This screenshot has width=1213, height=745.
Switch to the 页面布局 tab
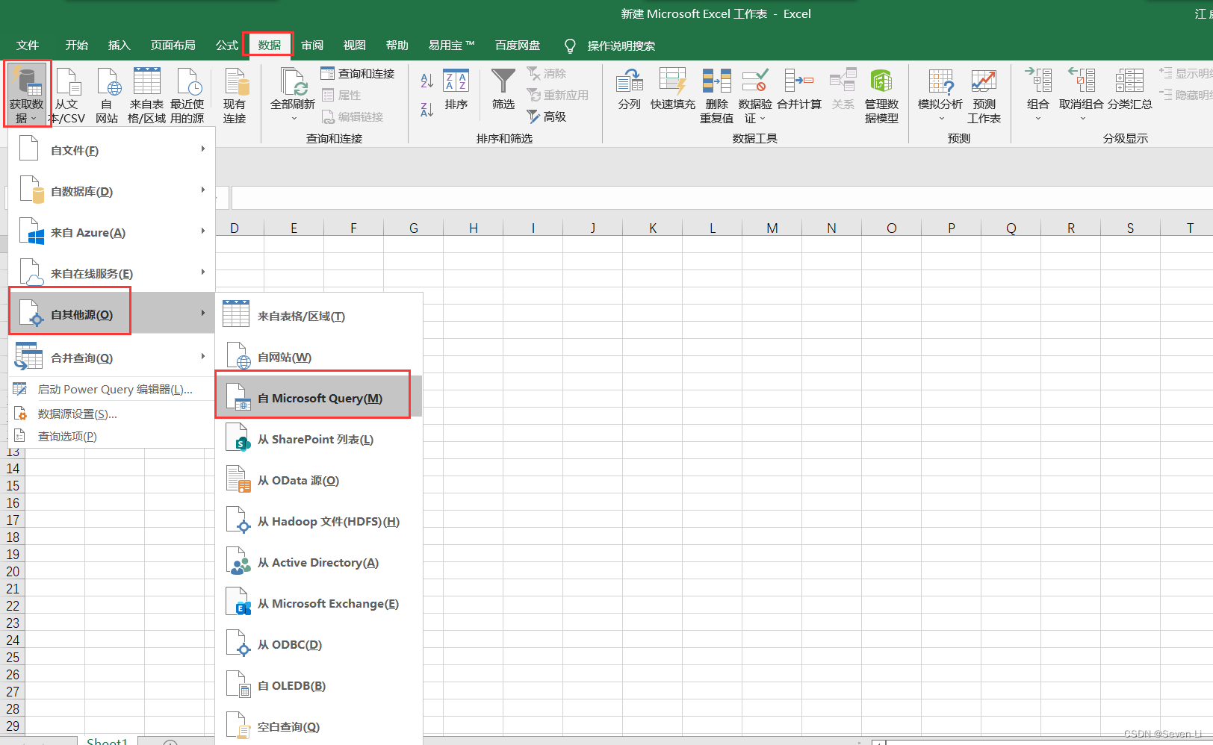pos(173,46)
